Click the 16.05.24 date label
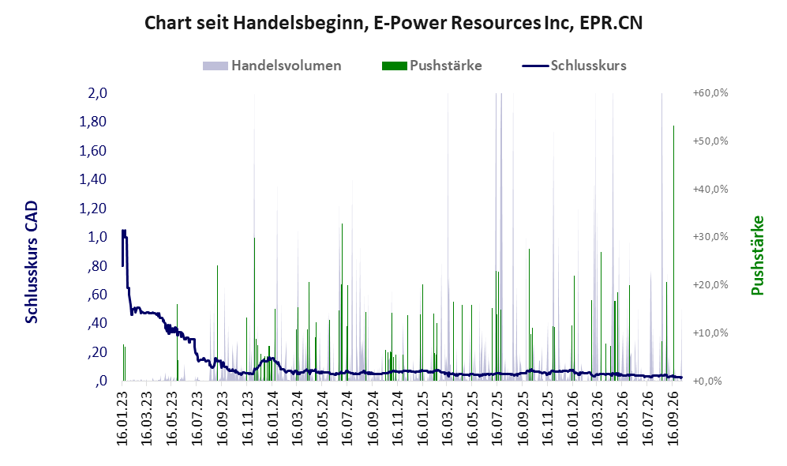The image size is (787, 466). tap(323, 418)
